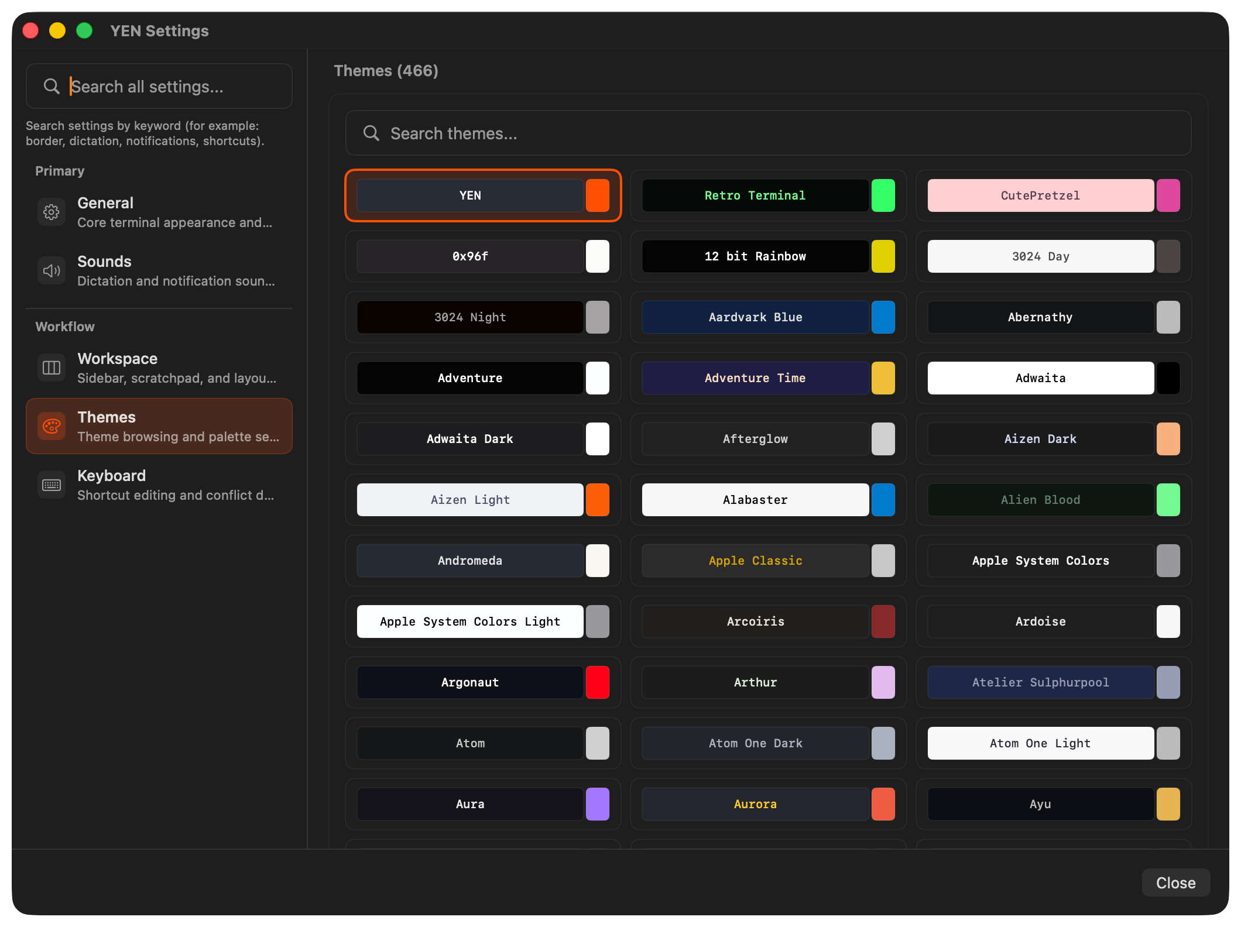
Task: Click magnifier icon in settings search
Action: (x=52, y=86)
